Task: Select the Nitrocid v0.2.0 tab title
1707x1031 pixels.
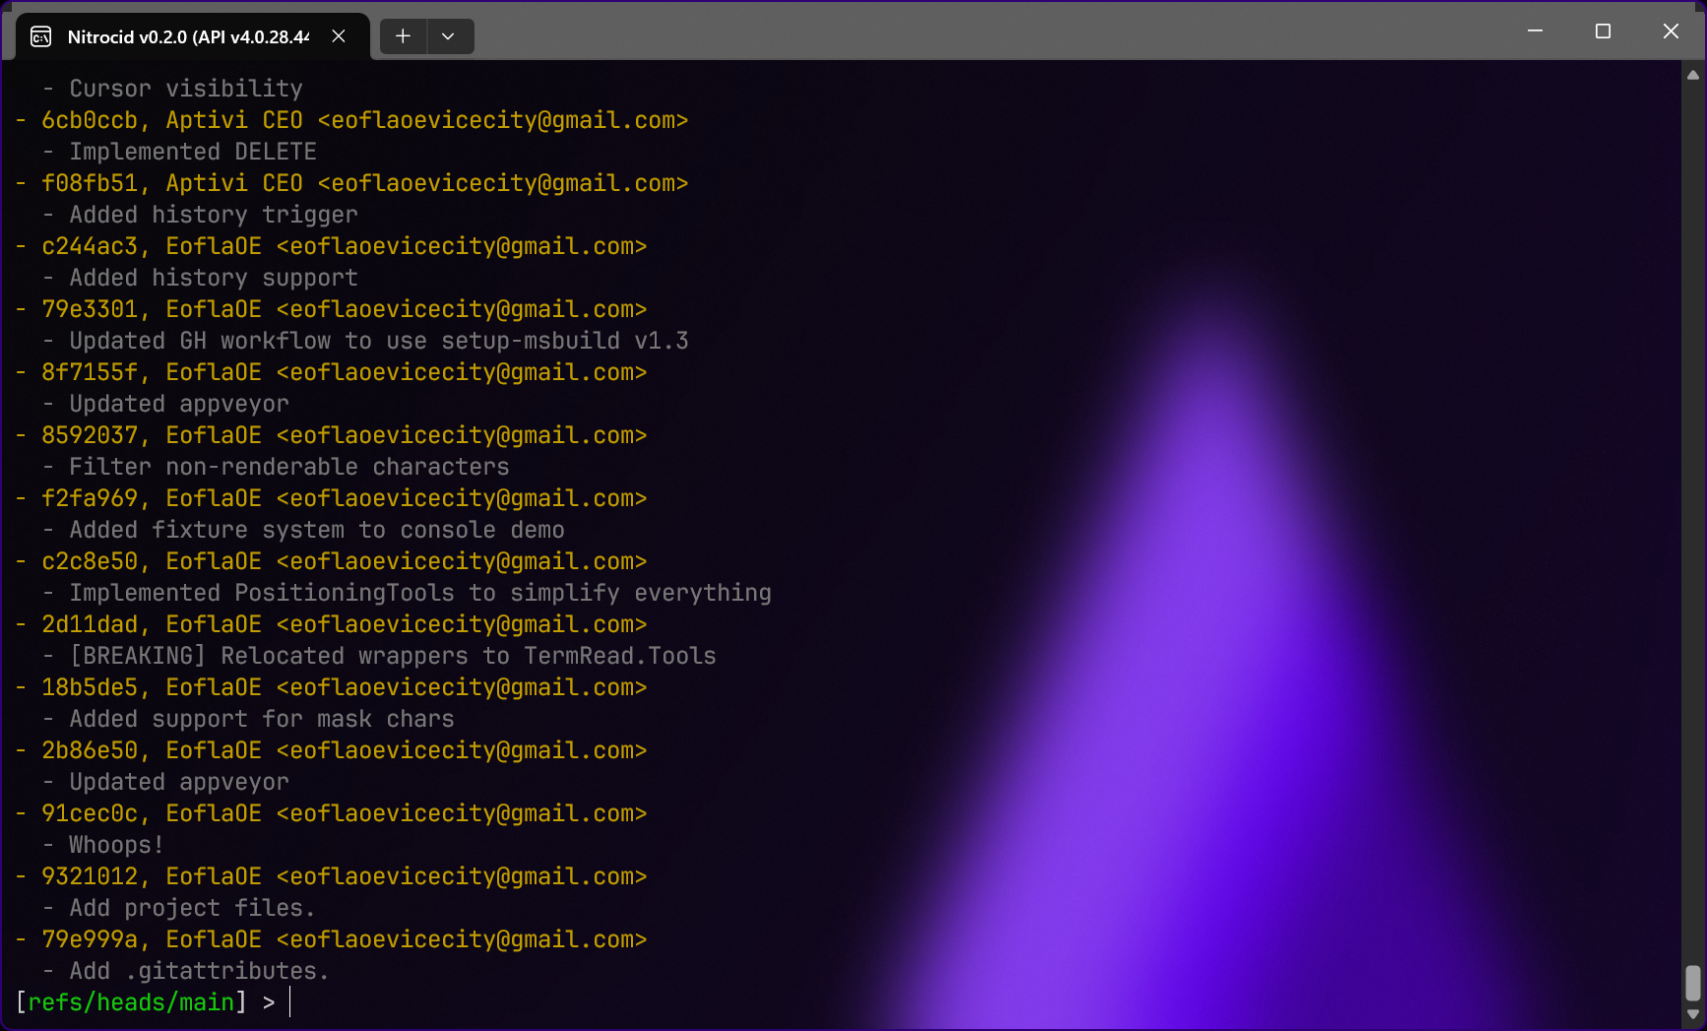Action: [x=187, y=37]
